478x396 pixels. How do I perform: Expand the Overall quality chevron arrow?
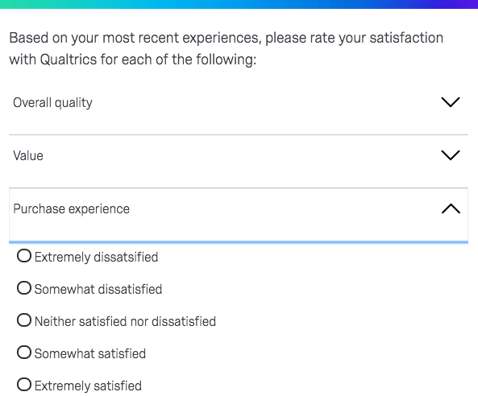tap(451, 102)
